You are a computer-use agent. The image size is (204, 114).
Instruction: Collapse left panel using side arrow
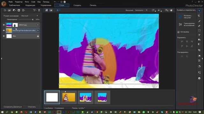tap(1, 59)
